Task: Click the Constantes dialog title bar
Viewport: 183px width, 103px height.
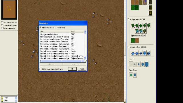Action: pyautogui.click(x=63, y=23)
